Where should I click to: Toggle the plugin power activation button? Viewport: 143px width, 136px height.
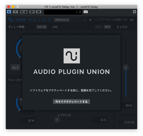(x=9, y=12)
